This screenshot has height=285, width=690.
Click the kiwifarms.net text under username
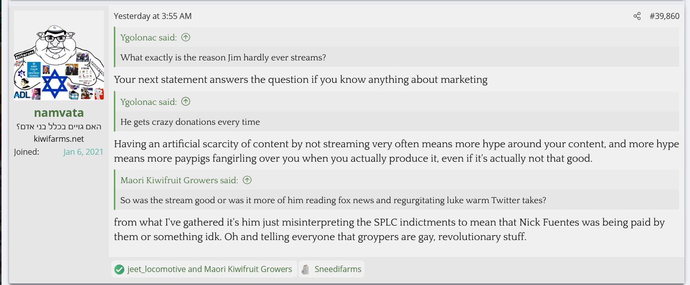click(59, 139)
